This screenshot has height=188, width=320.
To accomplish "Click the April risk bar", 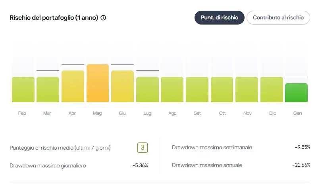I will coord(73,86).
